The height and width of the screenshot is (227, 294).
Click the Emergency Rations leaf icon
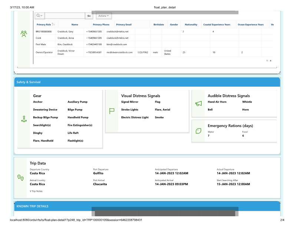point(198,131)
